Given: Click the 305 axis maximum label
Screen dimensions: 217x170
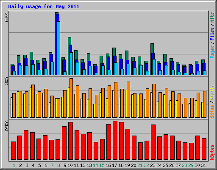Looking at the screenshot, I should click(x=6, y=81).
